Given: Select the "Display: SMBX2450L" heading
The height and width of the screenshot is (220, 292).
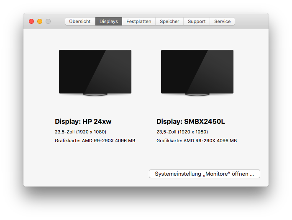Looking at the screenshot, I should (x=191, y=122).
